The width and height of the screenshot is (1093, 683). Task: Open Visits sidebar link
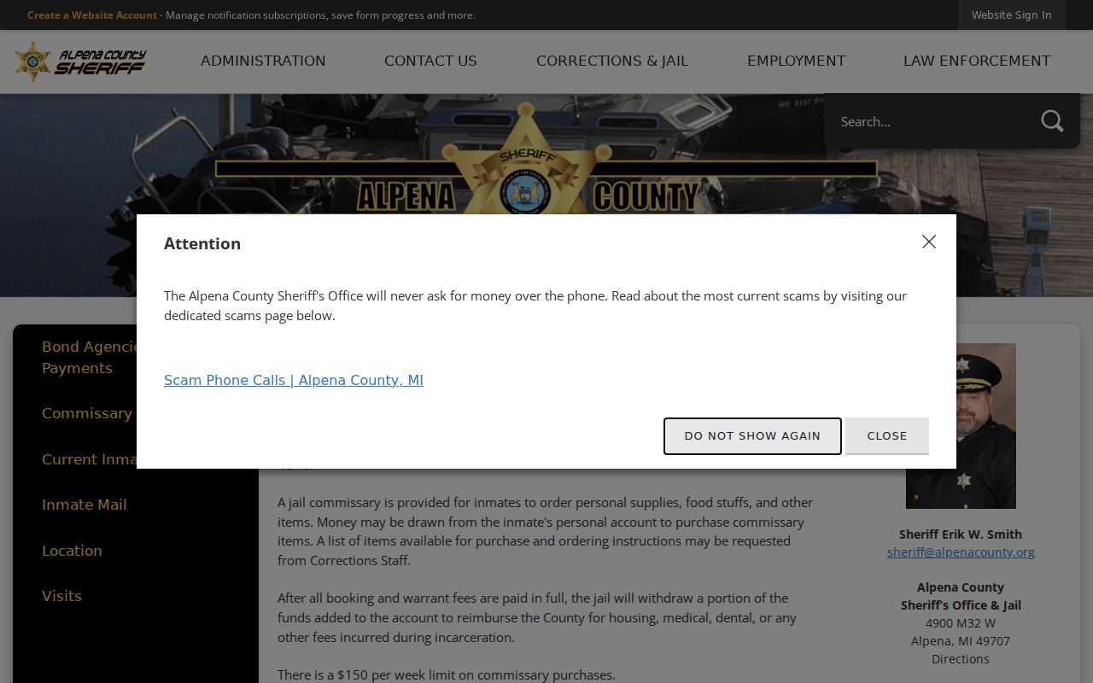coord(61,596)
